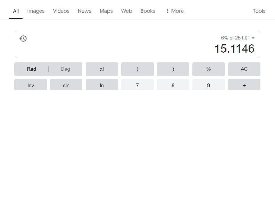Switch angle mode to Deg

65,69
